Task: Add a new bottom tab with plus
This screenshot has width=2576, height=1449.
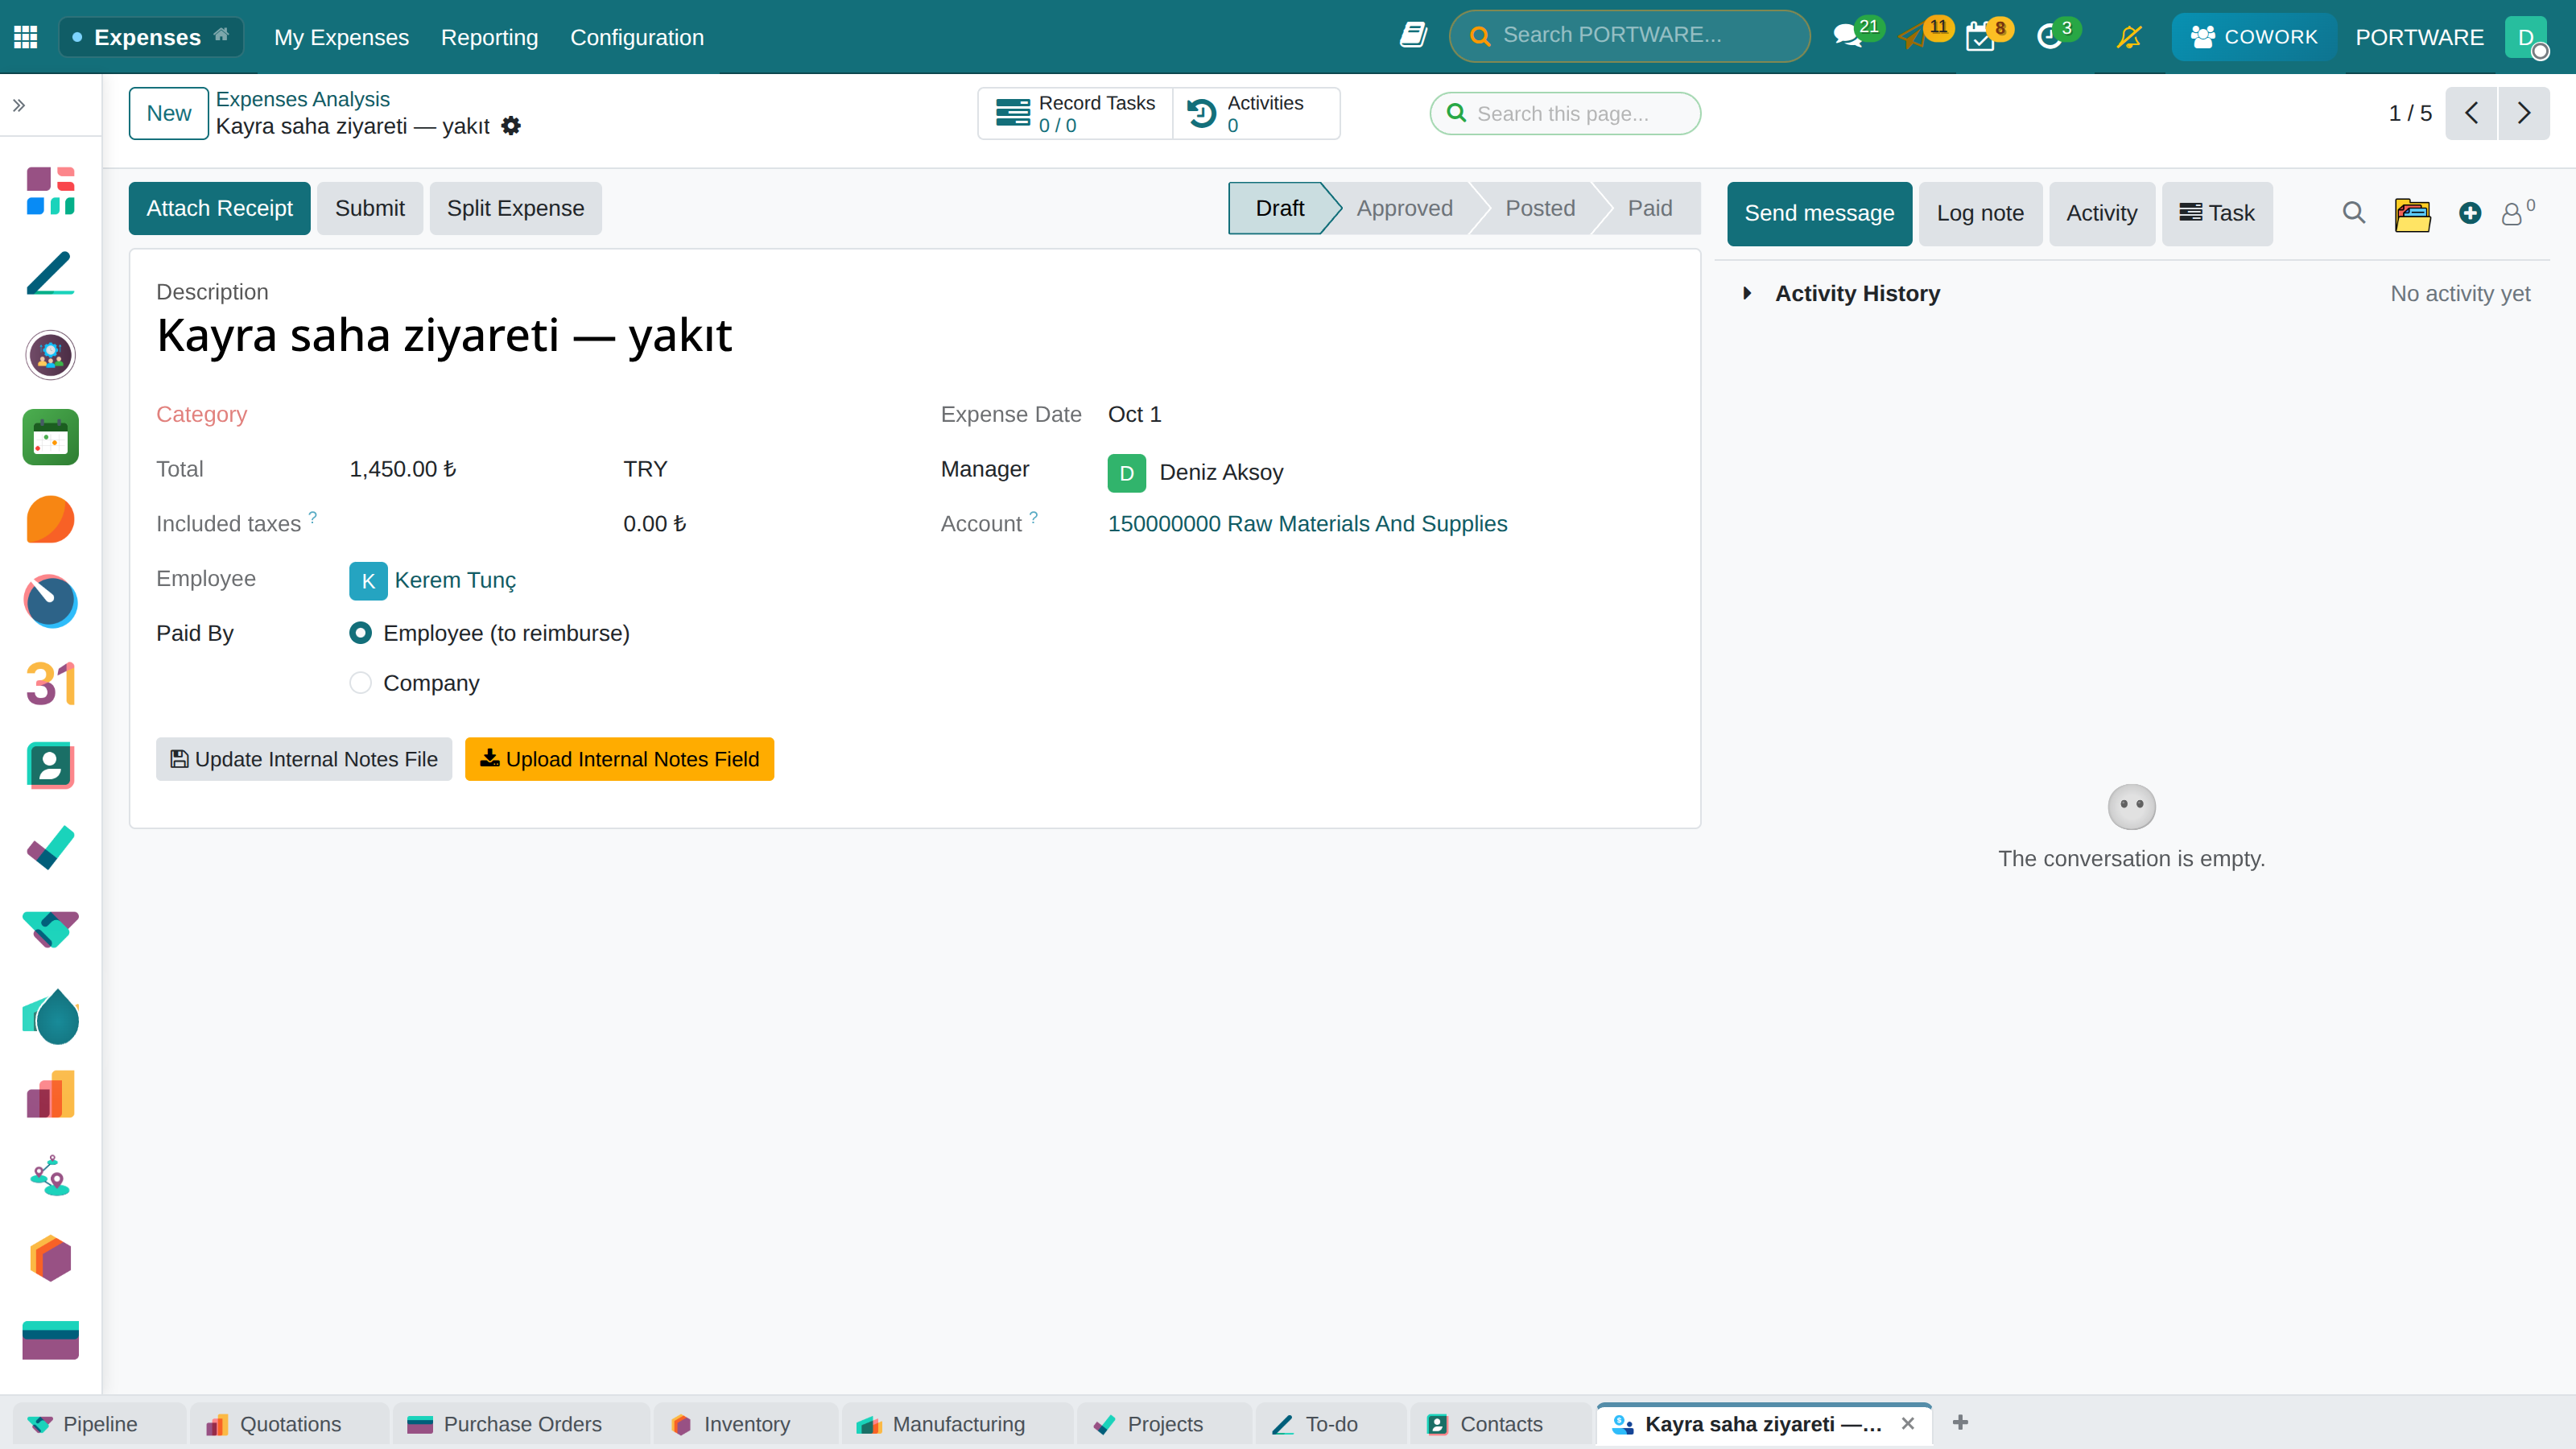Action: point(1960,1422)
